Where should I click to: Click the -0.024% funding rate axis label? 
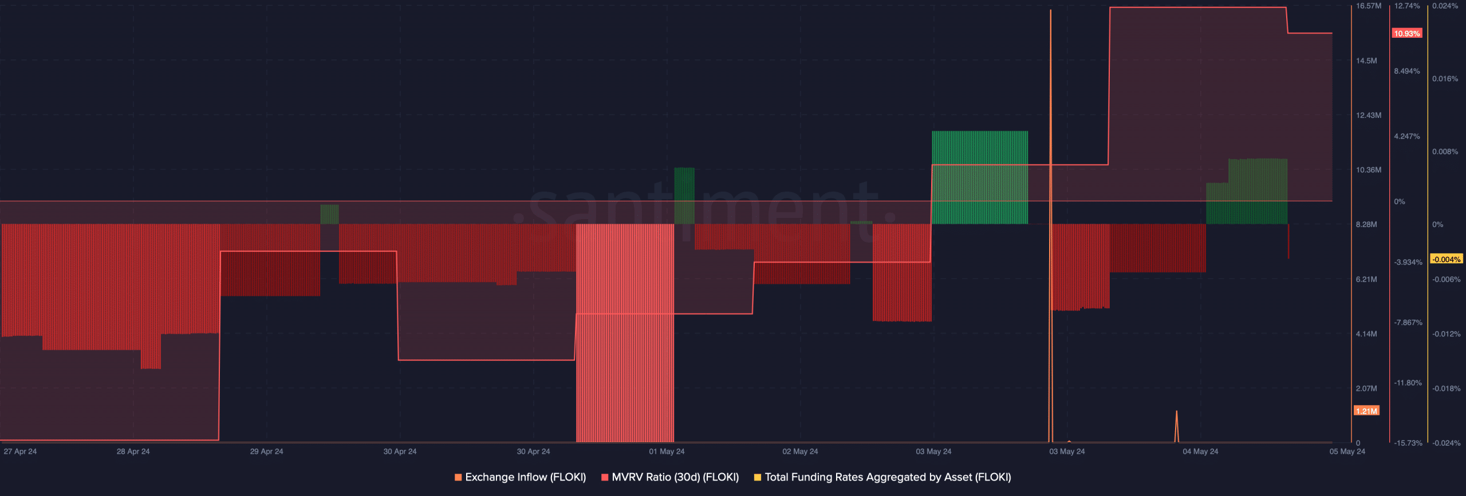[1447, 443]
